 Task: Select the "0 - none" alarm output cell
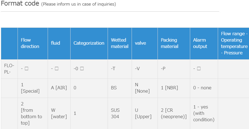(202, 88)
